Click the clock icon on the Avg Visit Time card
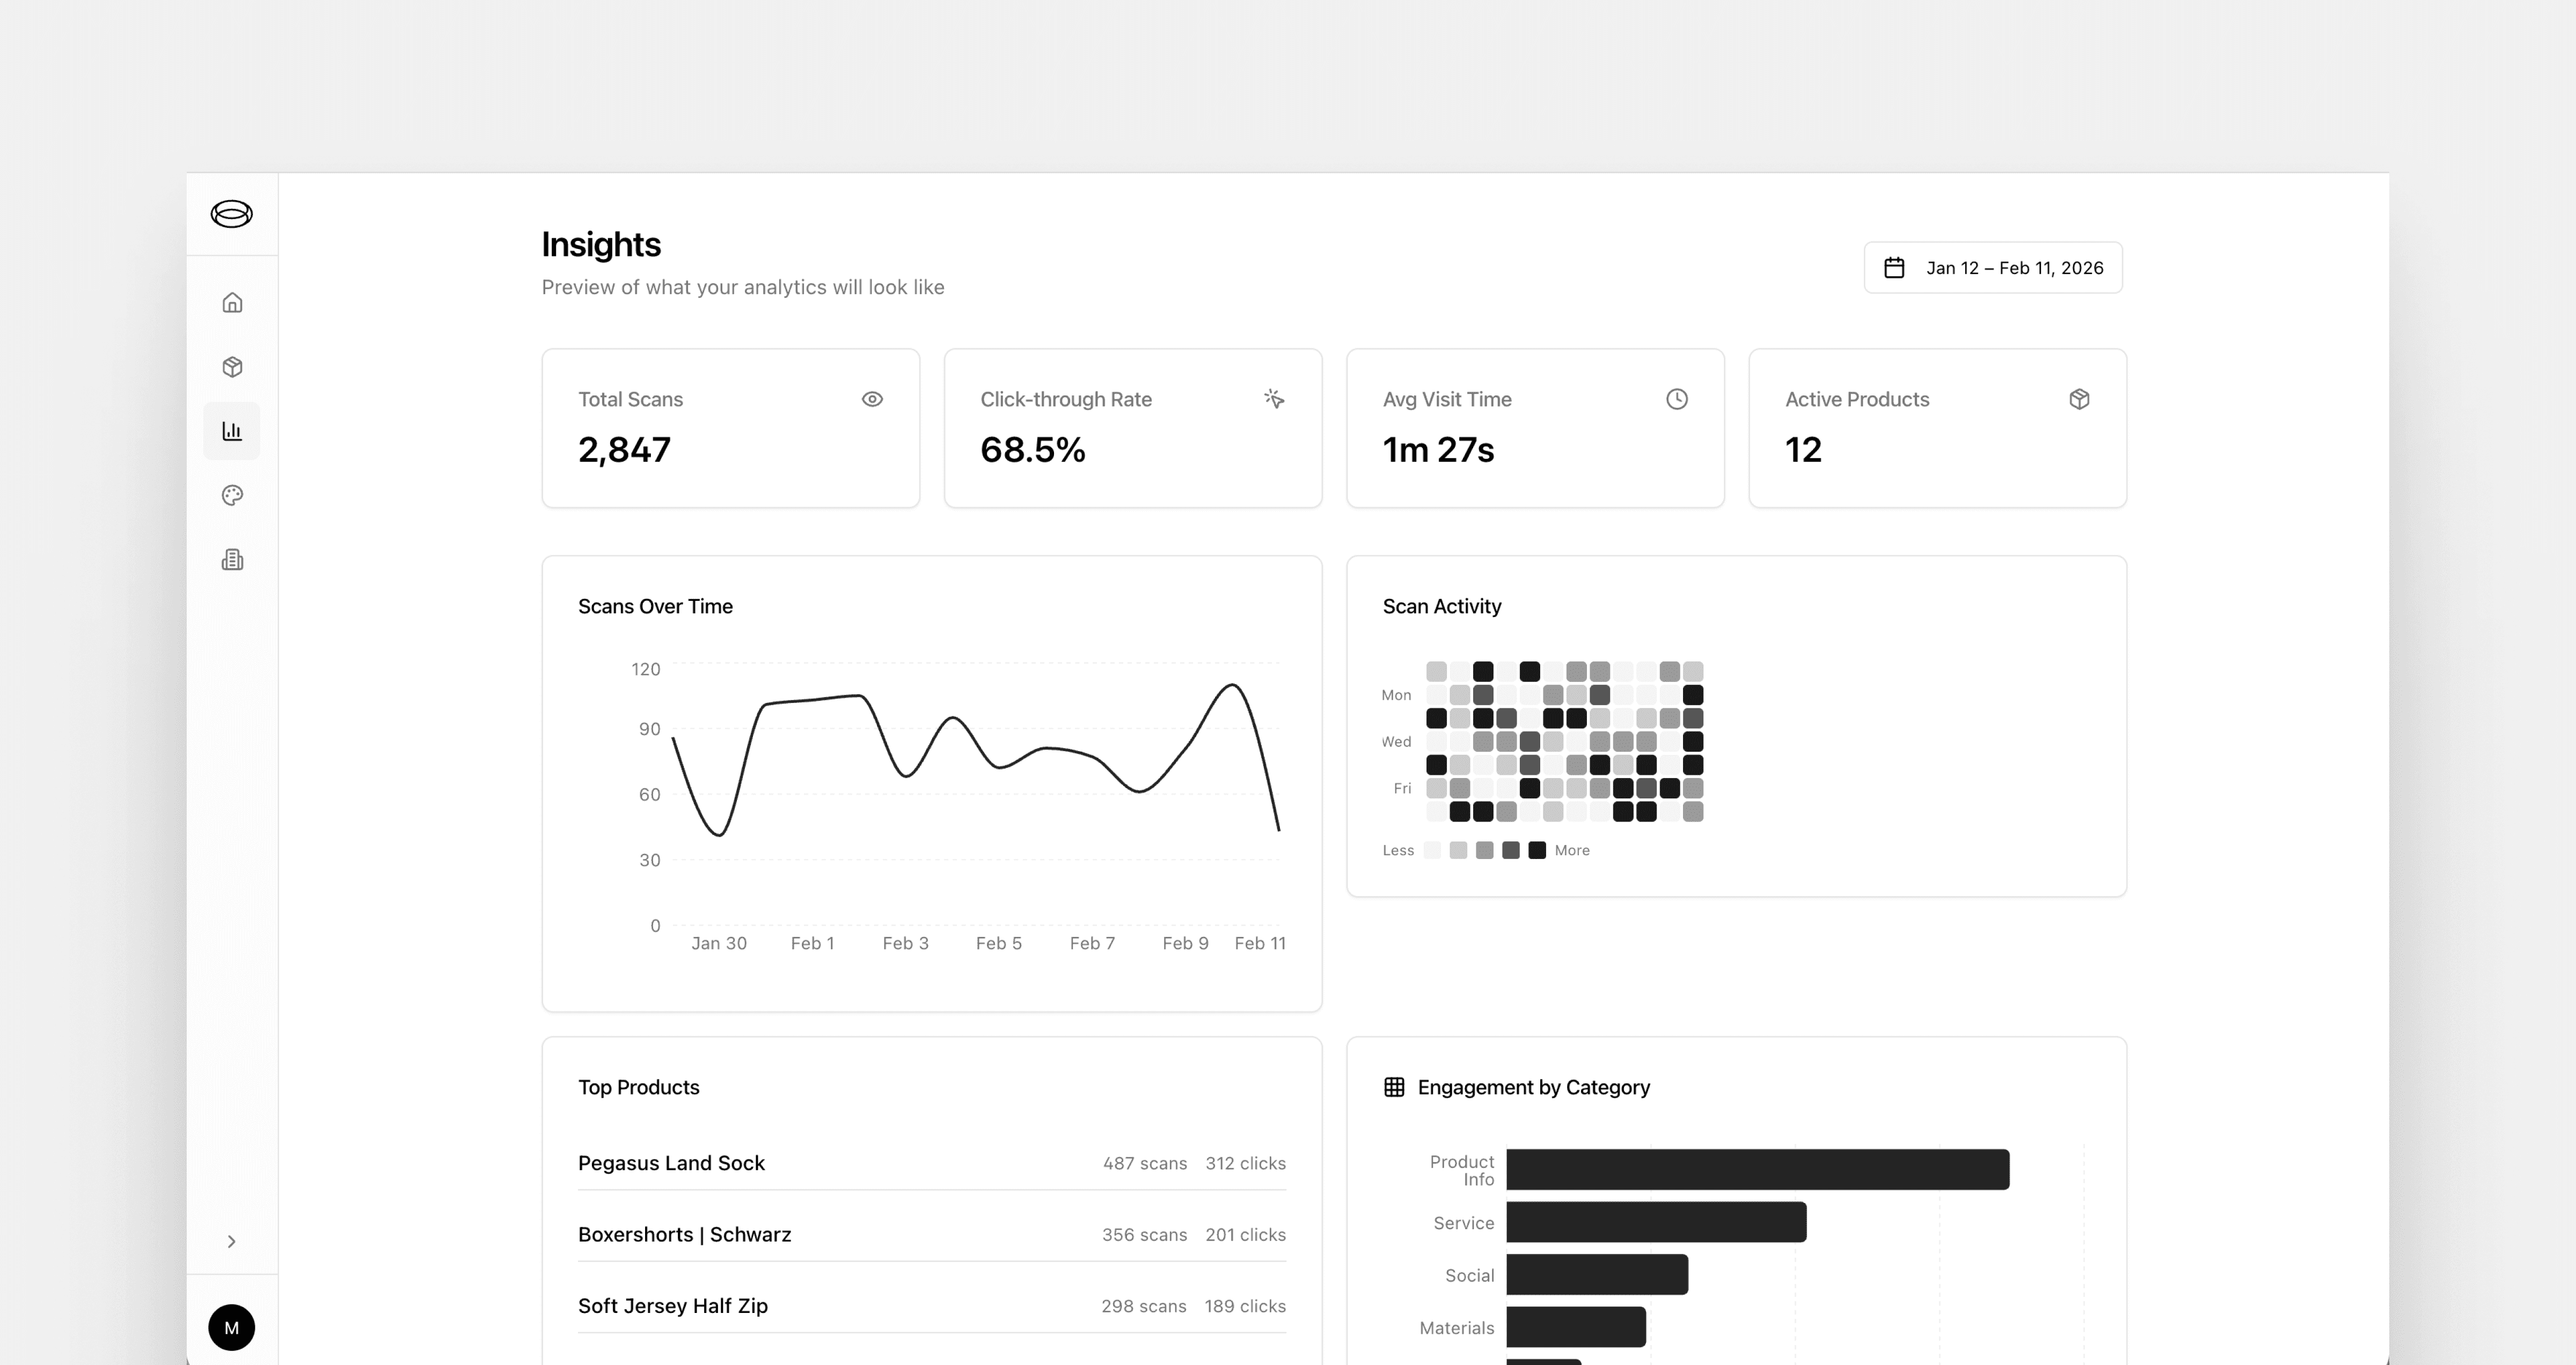 pos(1677,399)
